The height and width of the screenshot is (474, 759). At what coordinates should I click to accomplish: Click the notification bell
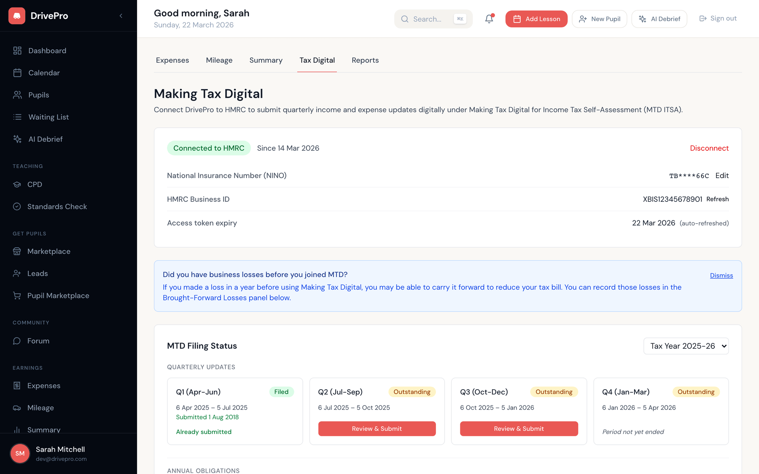[x=488, y=19]
